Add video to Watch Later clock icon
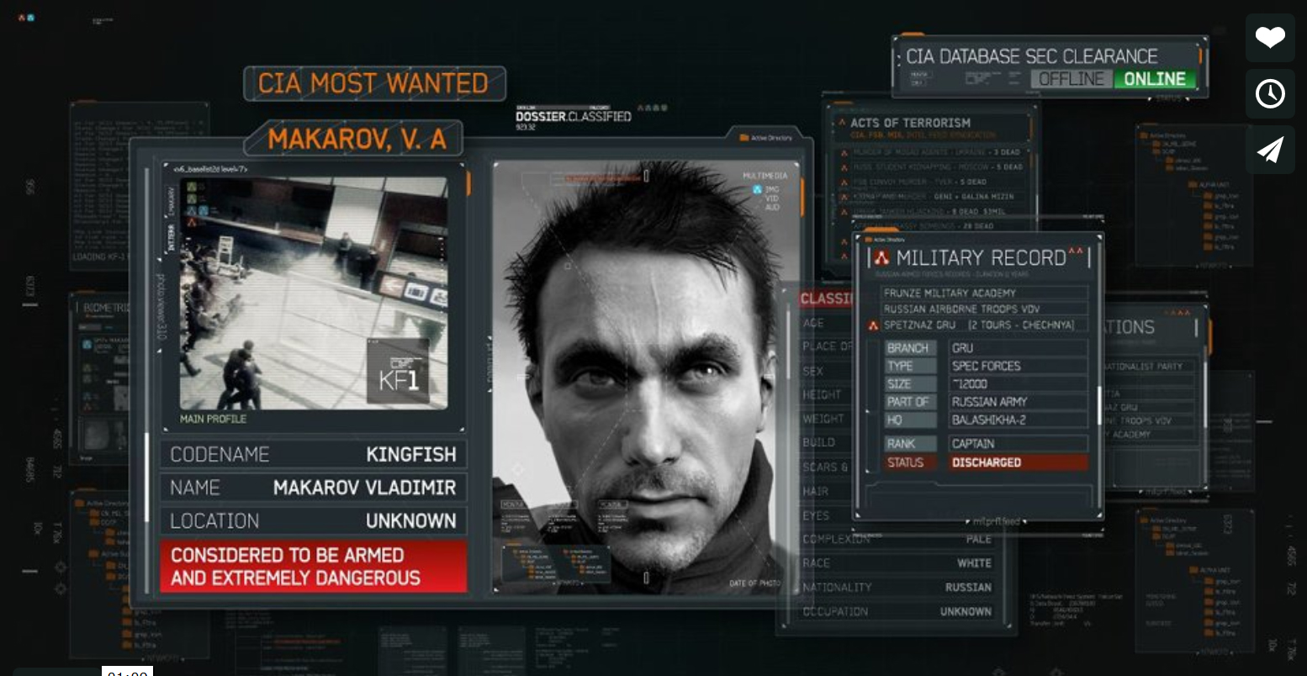1307x676 pixels. coord(1270,93)
